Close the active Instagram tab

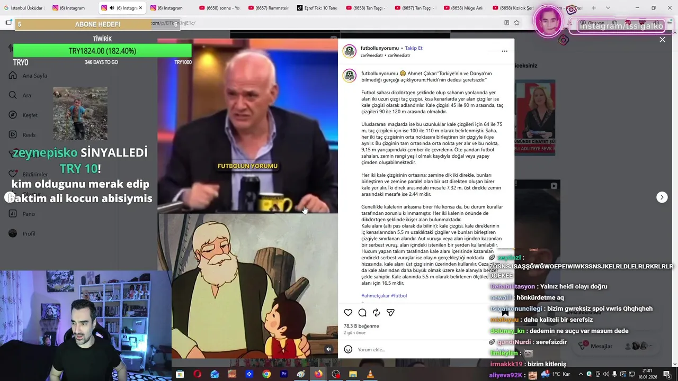tap(140, 8)
